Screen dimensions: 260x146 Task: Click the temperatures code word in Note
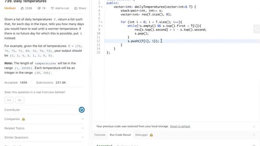[45, 63]
